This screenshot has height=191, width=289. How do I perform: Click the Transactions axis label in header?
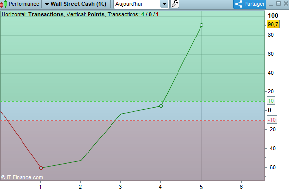point(46,14)
